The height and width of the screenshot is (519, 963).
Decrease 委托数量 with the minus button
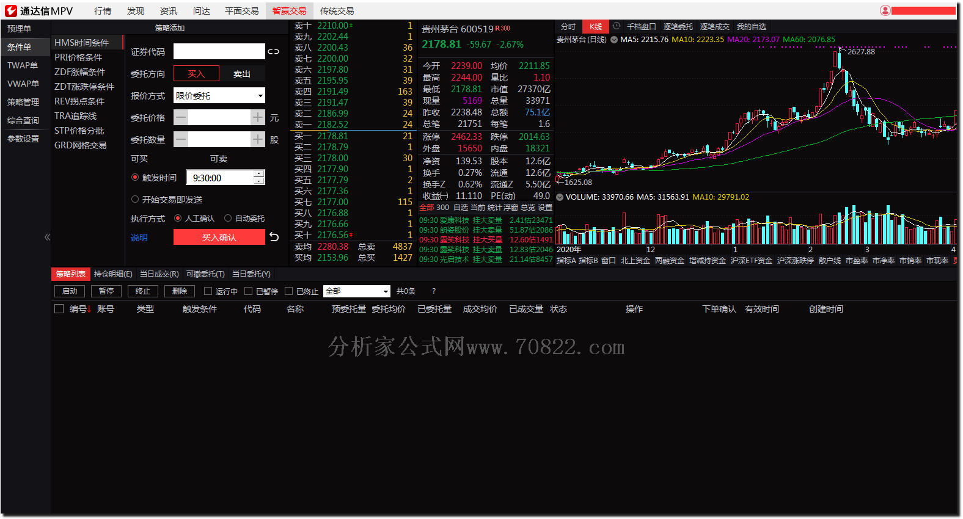[x=181, y=139]
